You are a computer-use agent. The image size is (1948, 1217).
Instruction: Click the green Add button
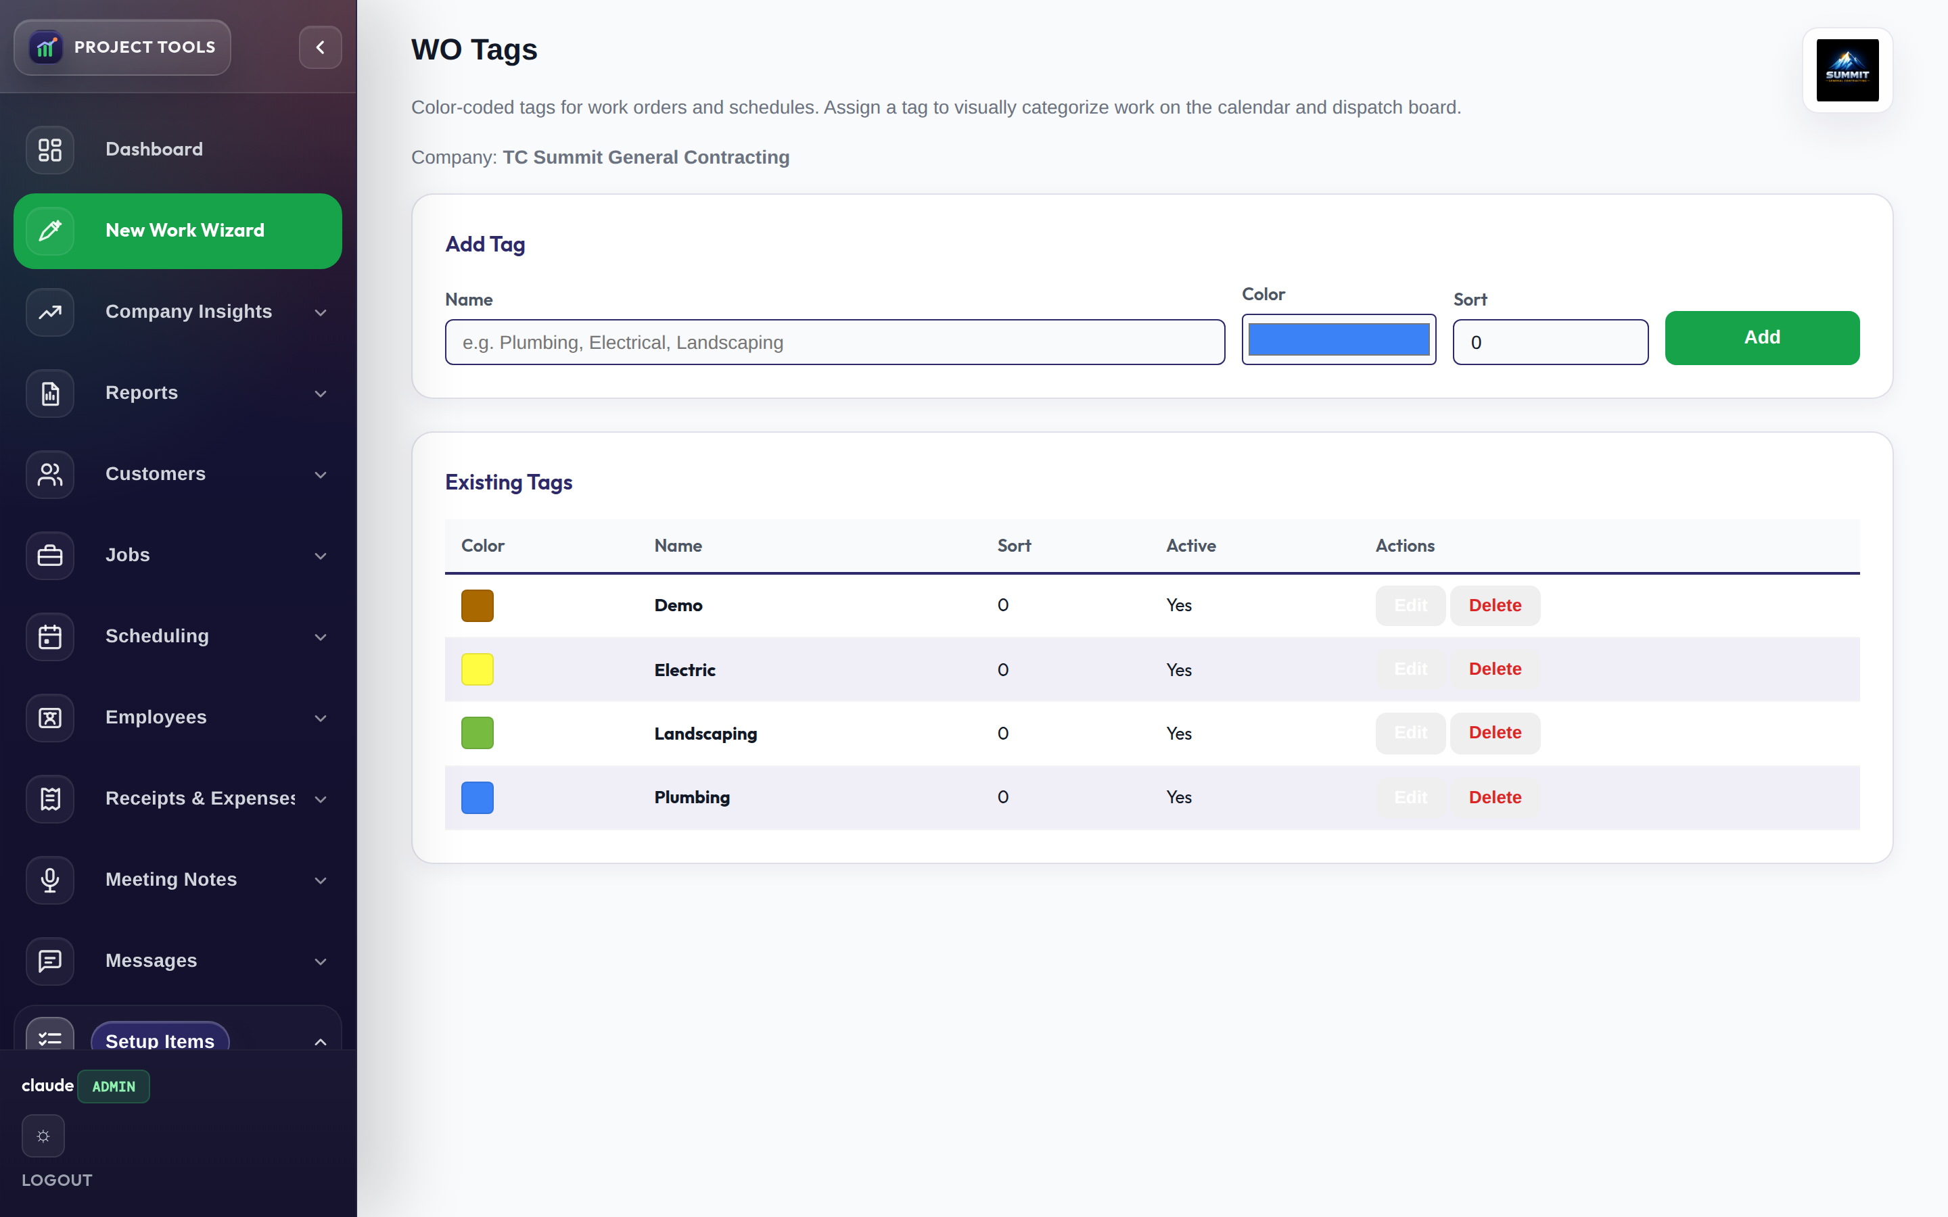click(x=1762, y=338)
